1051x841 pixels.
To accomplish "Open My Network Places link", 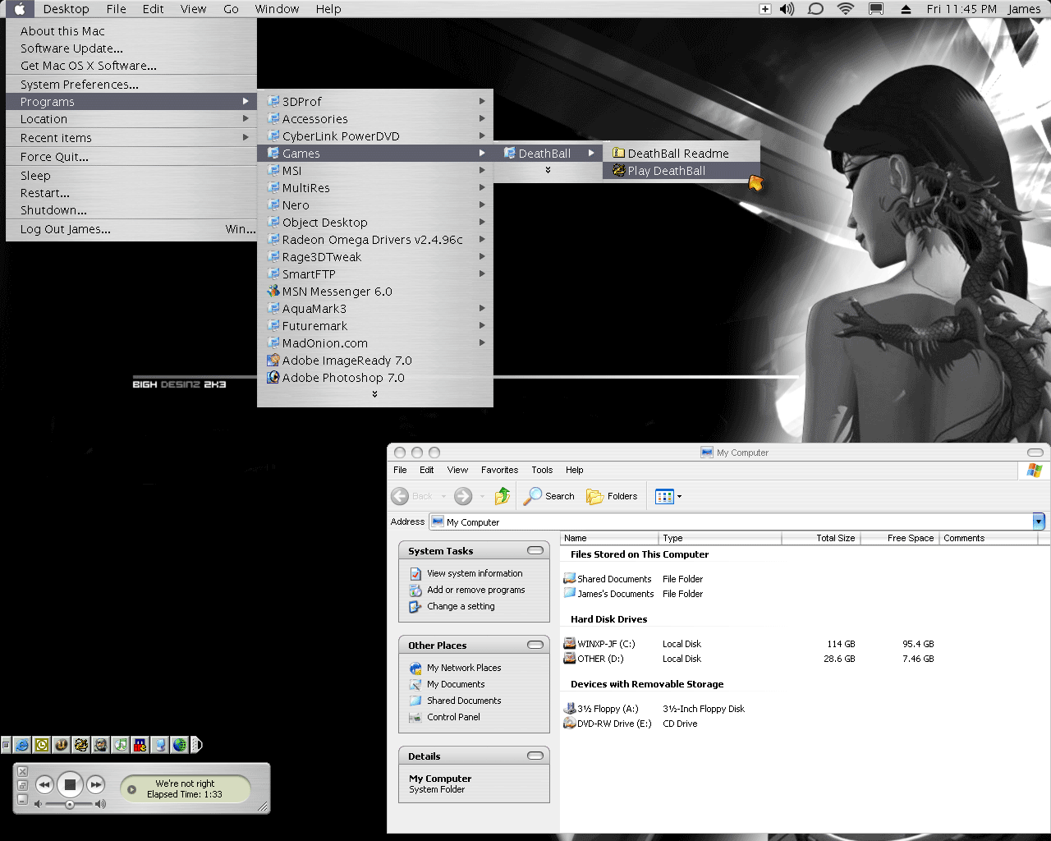I will (x=464, y=668).
